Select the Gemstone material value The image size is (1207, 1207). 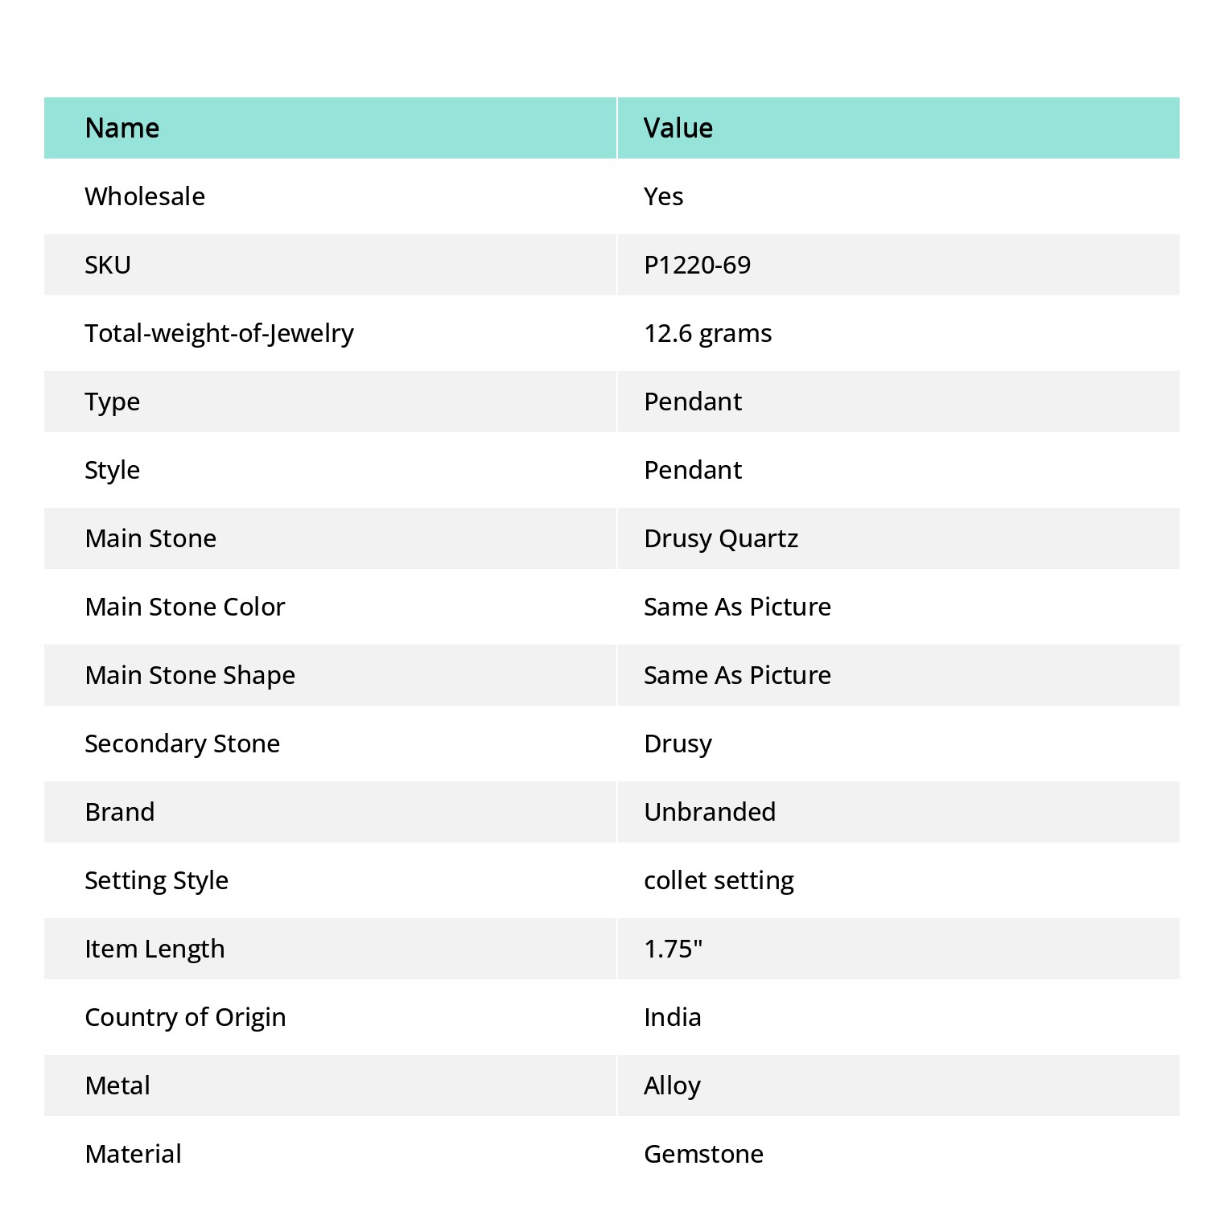click(x=703, y=1154)
